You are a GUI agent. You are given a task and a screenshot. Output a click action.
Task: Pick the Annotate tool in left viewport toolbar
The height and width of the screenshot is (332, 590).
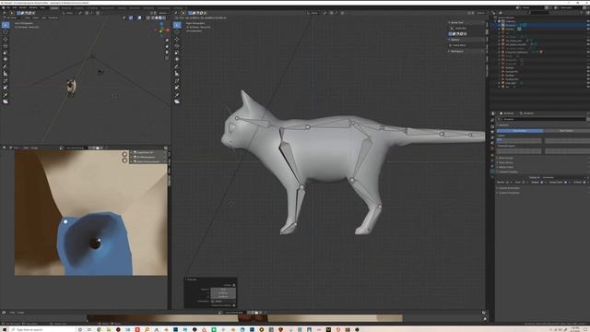[x=6, y=66]
